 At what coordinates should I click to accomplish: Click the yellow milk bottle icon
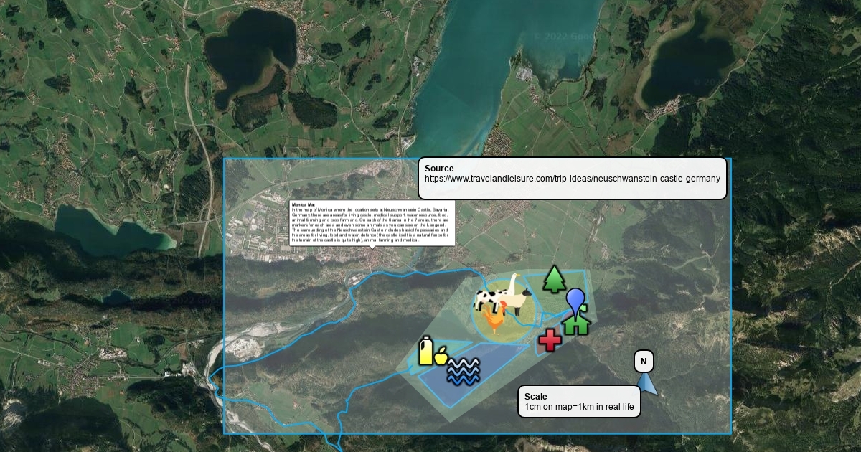click(x=426, y=351)
